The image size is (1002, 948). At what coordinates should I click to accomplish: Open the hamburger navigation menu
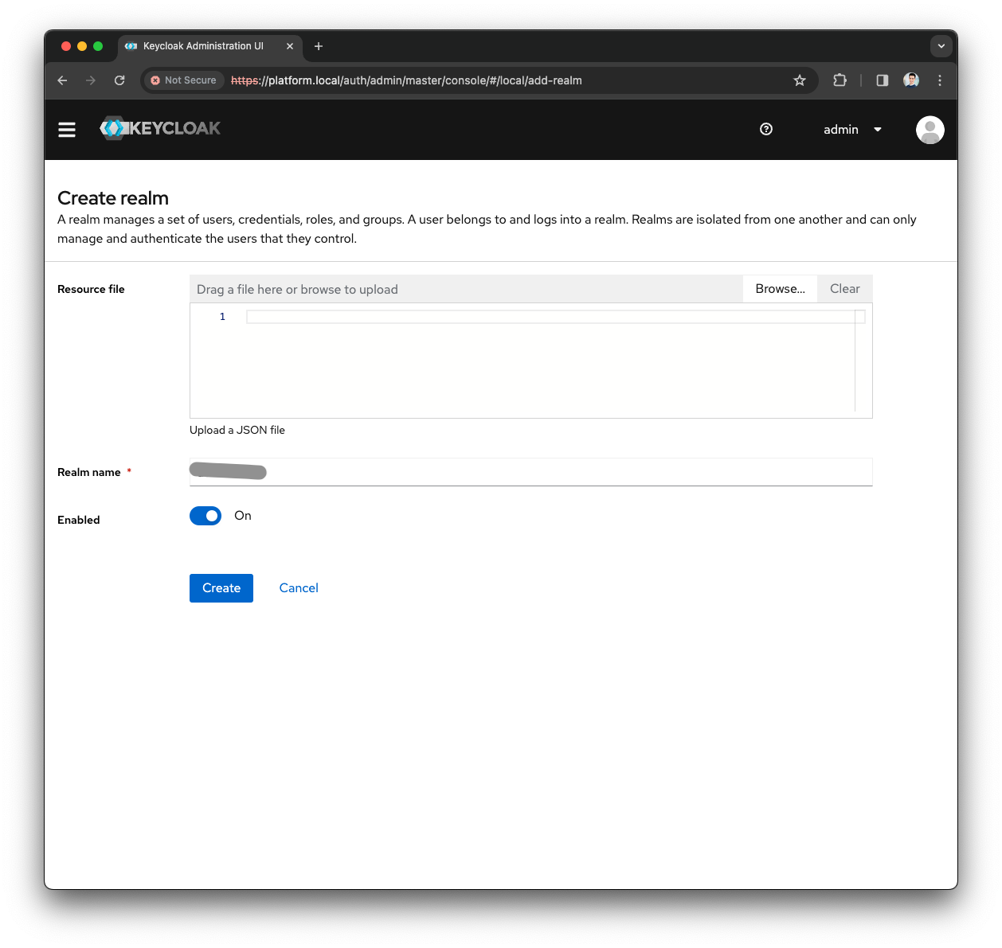point(67,129)
